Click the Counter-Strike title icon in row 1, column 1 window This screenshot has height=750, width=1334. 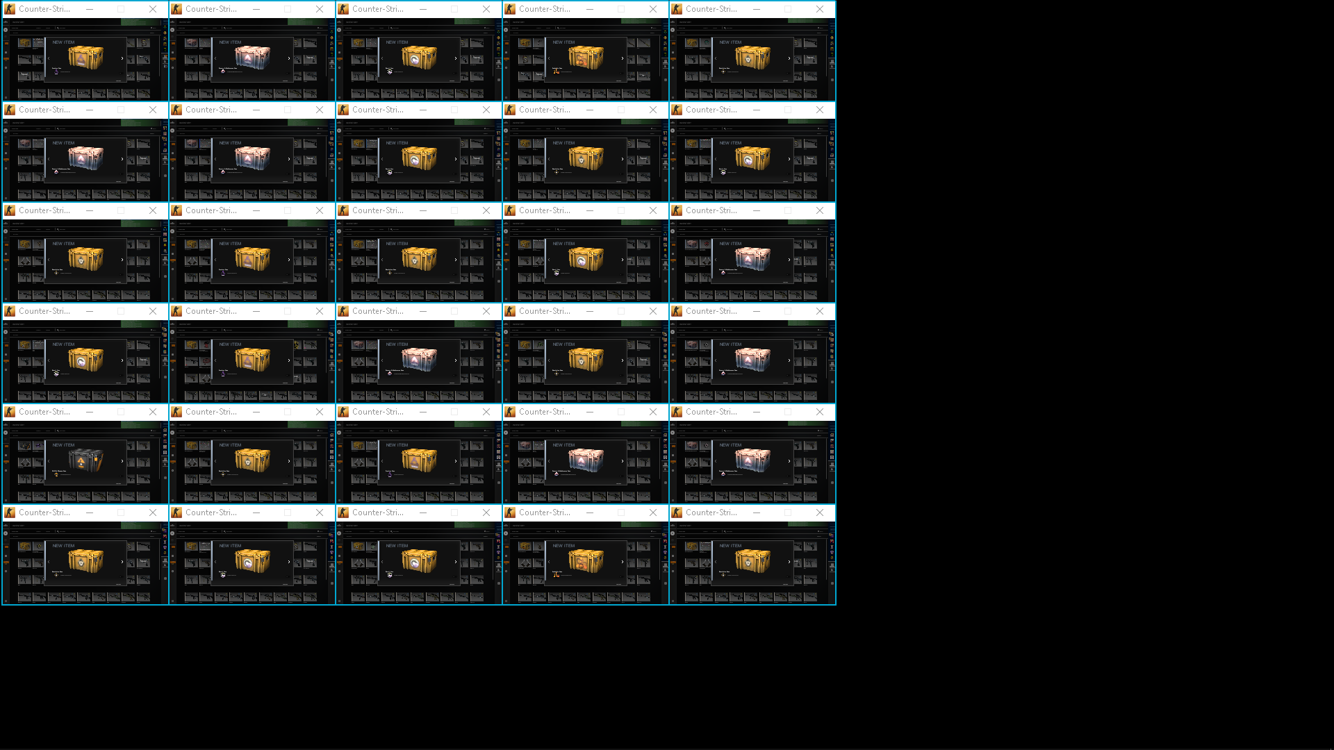tap(10, 9)
